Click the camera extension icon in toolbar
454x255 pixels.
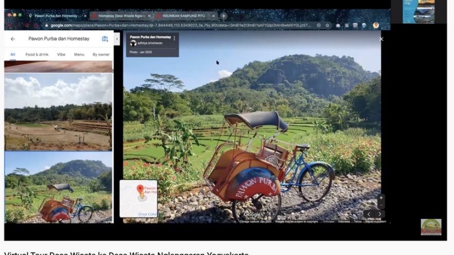pos(338,25)
